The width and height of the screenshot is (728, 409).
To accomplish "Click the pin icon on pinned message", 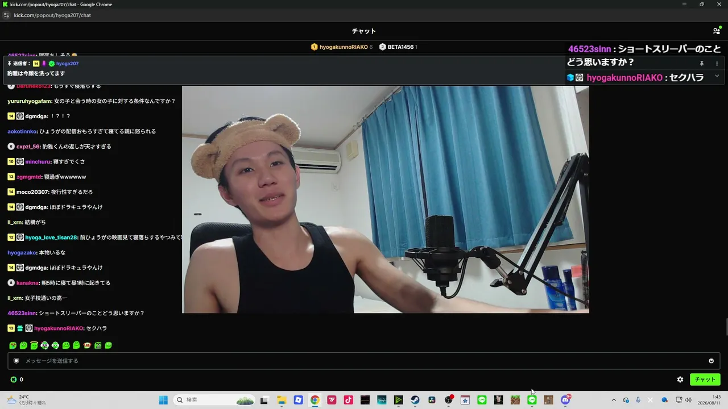I will 701,64.
